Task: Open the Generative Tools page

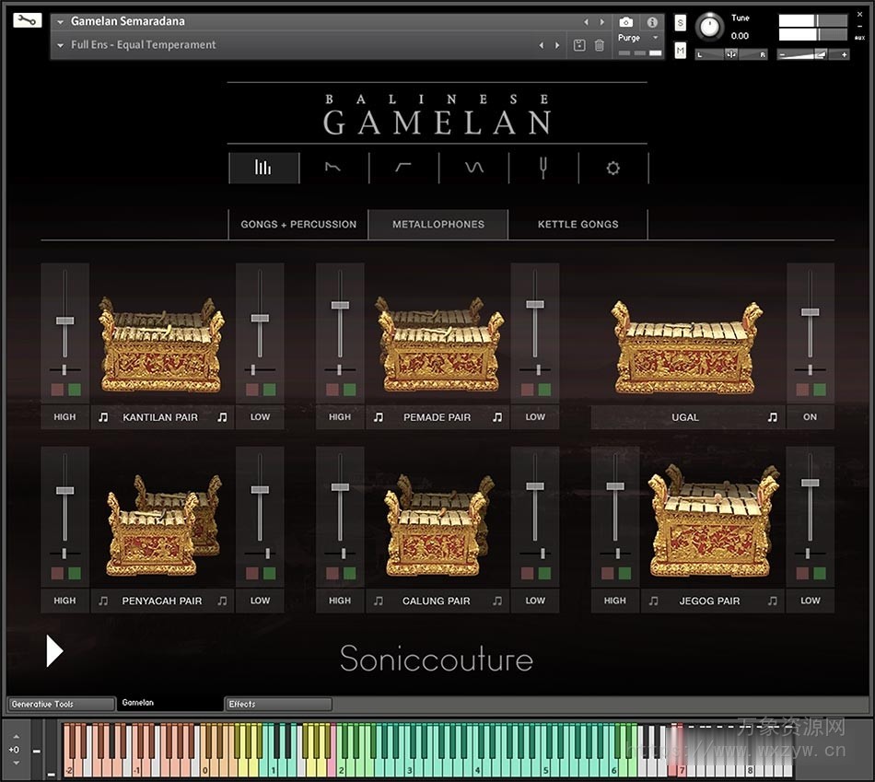Action: tap(60, 704)
